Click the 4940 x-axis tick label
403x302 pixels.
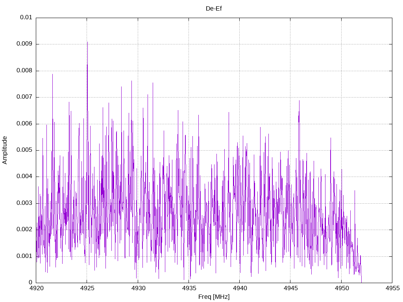click(x=240, y=288)
